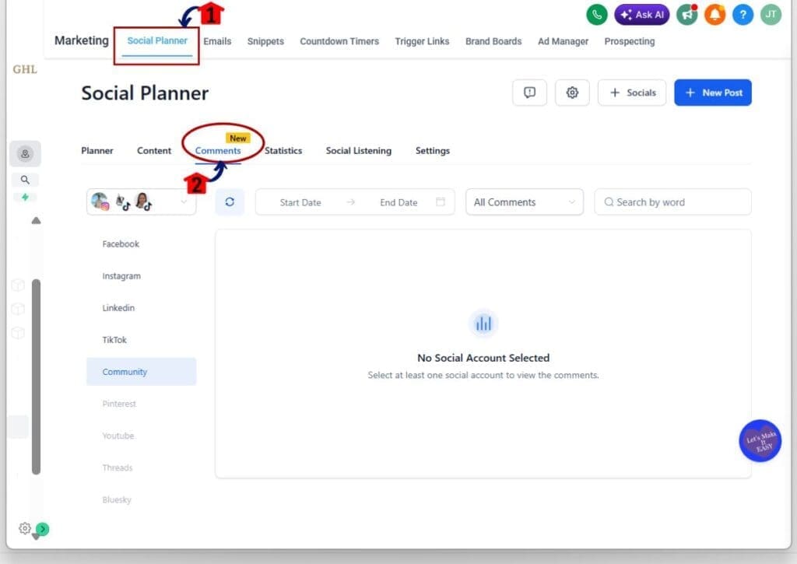Type in the Search by word field
797x564 pixels.
click(x=672, y=201)
